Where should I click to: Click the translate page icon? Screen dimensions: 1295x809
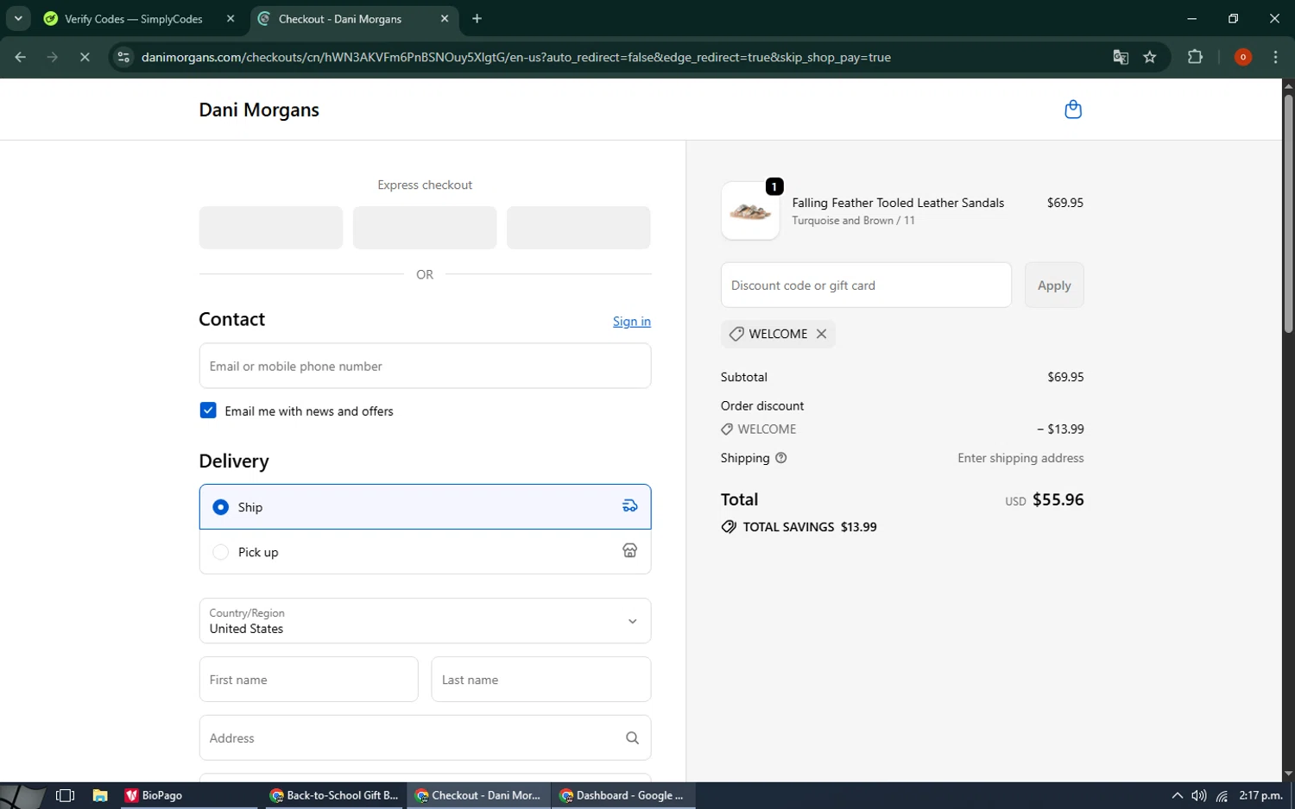pyautogui.click(x=1121, y=57)
